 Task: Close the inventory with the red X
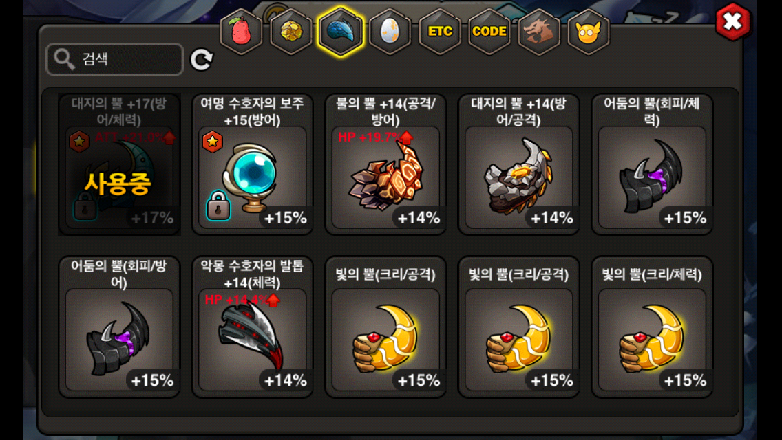732,22
